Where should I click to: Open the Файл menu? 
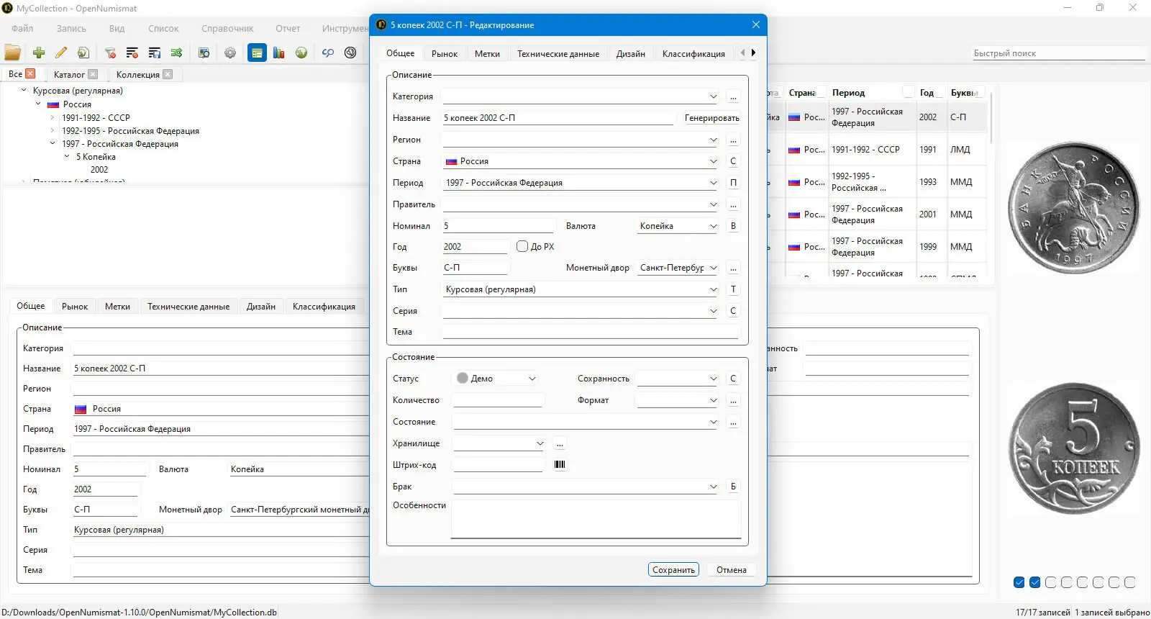(22, 29)
